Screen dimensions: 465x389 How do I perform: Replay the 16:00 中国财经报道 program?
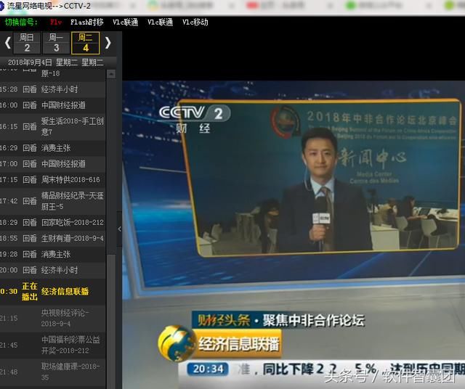click(29, 105)
